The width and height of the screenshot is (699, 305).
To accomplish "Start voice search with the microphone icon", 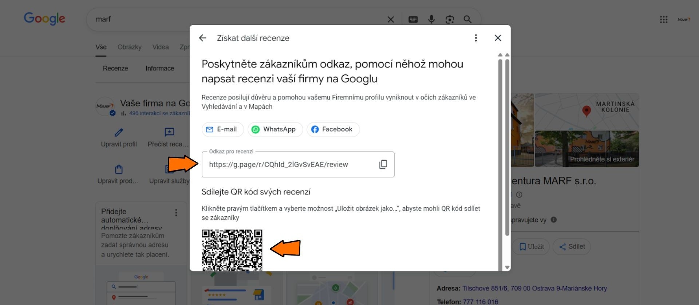I will pos(431,19).
